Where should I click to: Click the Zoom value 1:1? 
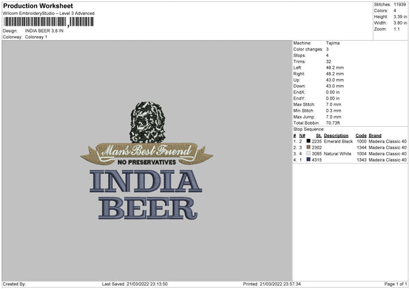[x=396, y=29]
